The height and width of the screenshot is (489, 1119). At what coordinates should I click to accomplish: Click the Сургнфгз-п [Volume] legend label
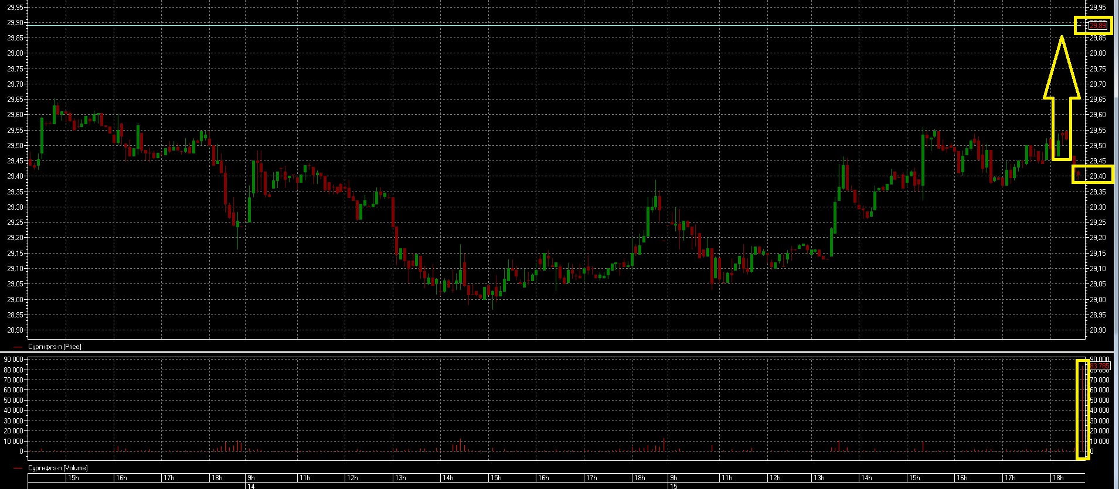click(x=58, y=468)
